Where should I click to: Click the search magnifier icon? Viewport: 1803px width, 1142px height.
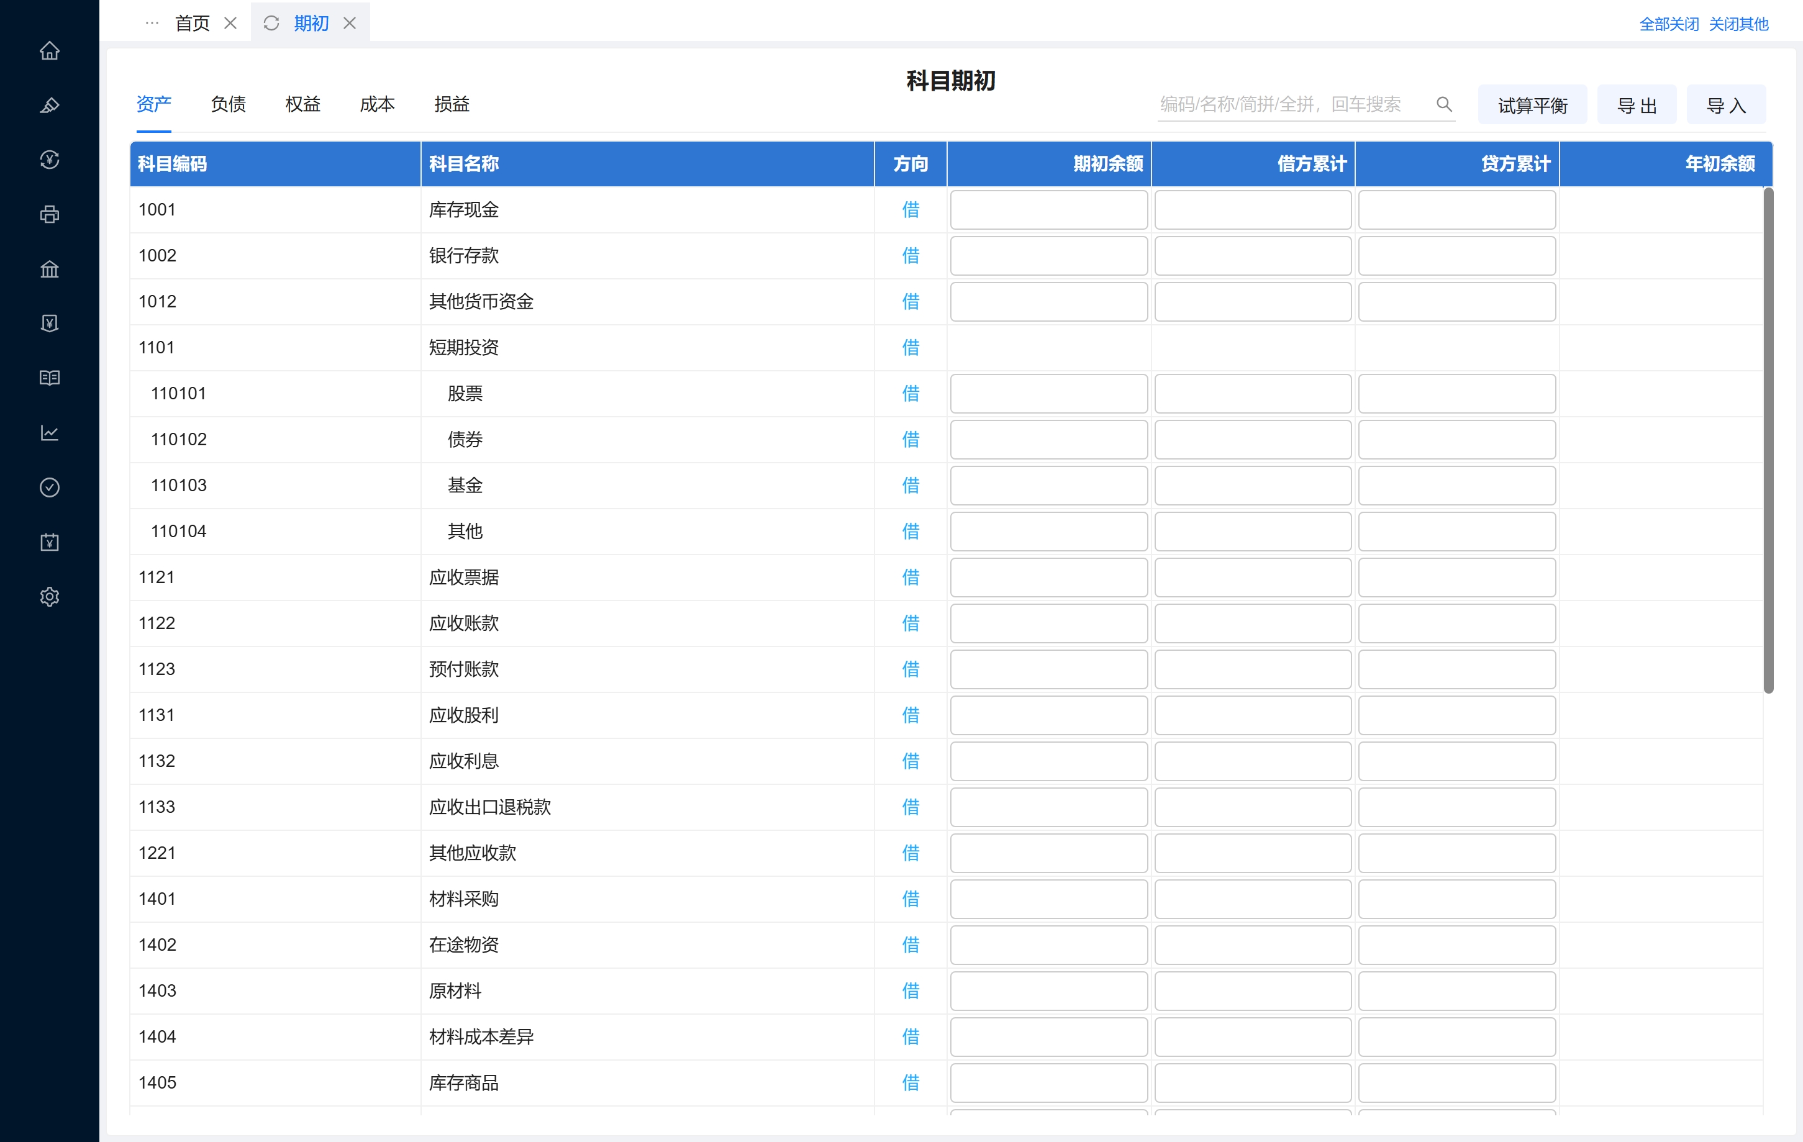click(1443, 104)
